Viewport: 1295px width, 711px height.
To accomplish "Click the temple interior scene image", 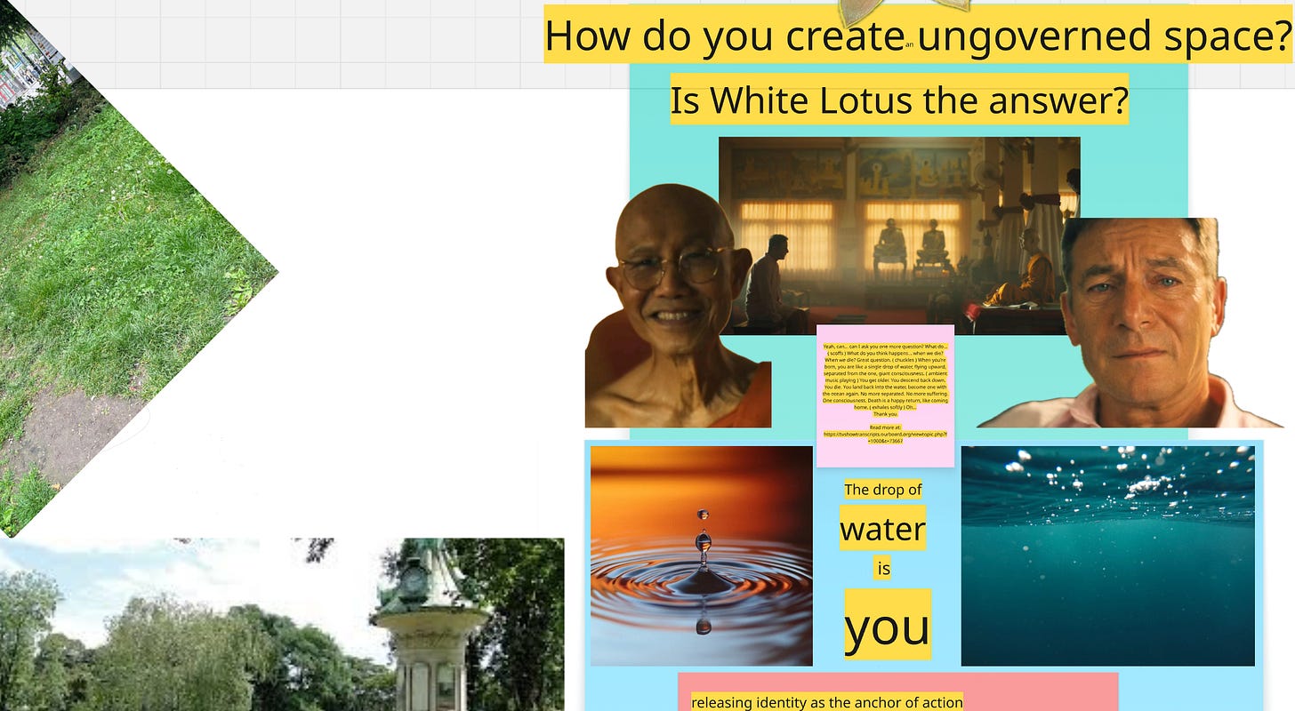I will tap(898, 236).
